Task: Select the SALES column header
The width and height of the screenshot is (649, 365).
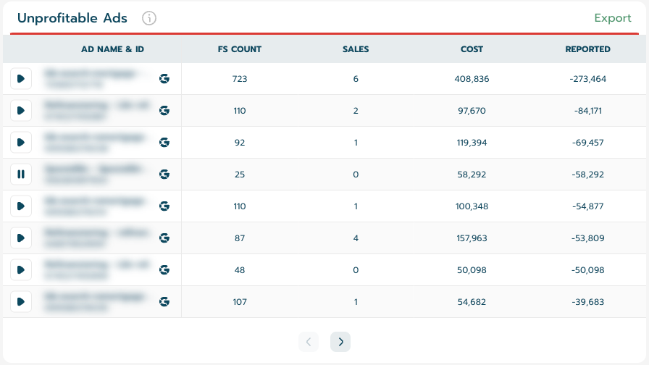Action: (x=356, y=50)
